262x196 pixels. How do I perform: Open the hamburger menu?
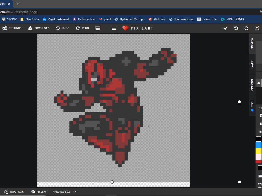point(114,28)
